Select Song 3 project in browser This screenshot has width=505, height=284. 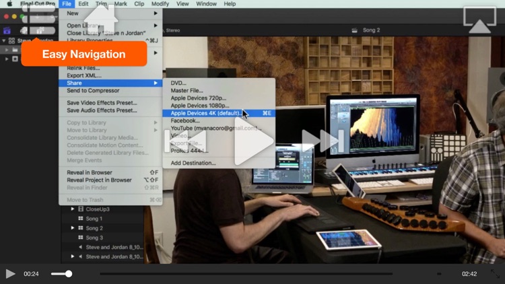click(94, 238)
